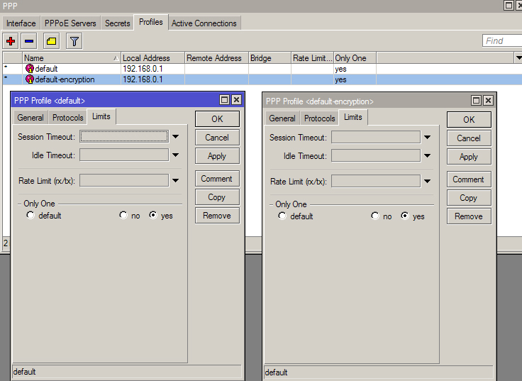
Task: Select 'default' Only One radio in default-encryption
Action: [282, 216]
